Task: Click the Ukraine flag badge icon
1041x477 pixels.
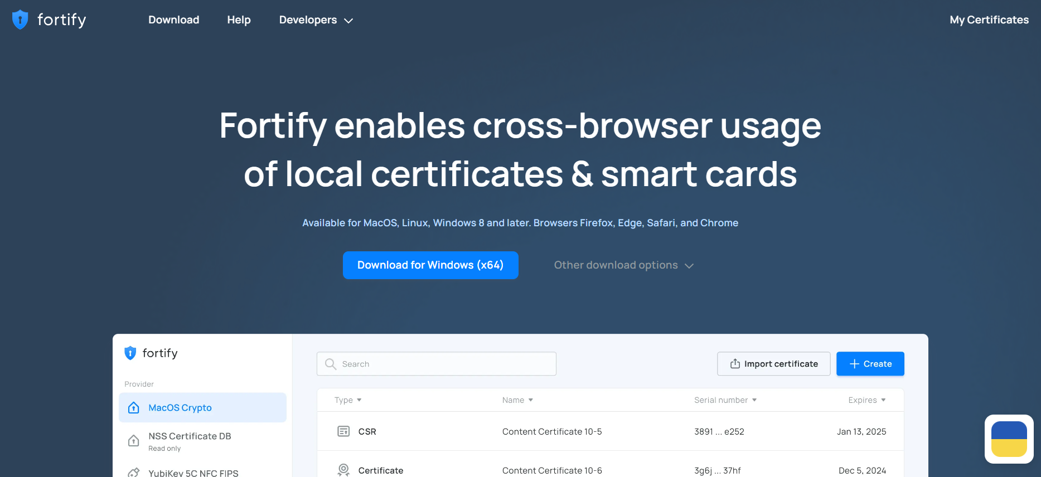Action: click(x=1009, y=439)
